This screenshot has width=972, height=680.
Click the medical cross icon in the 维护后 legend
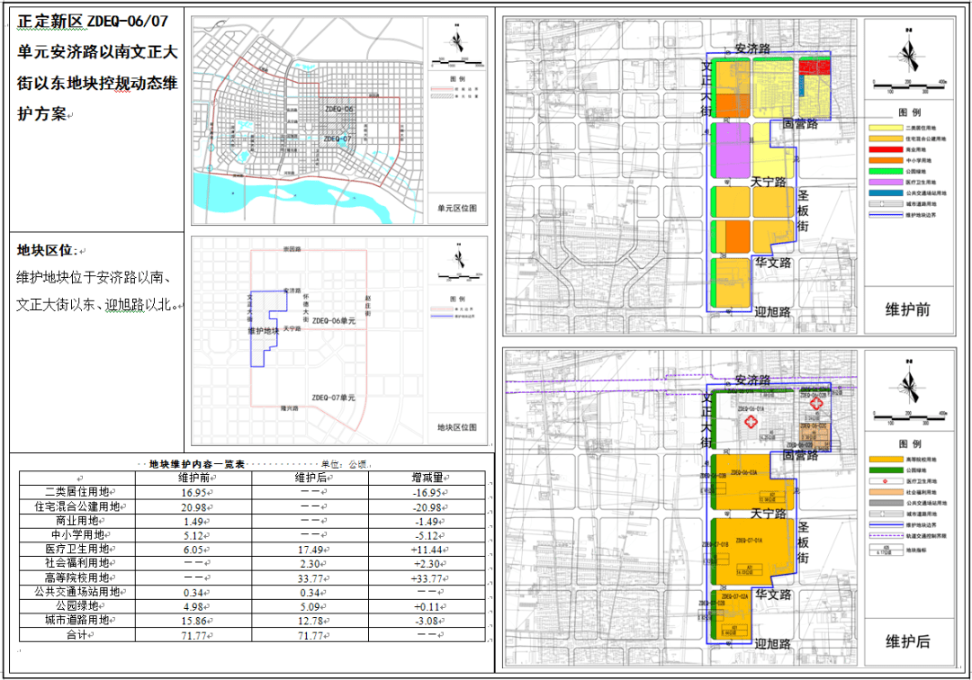pyautogui.click(x=886, y=480)
